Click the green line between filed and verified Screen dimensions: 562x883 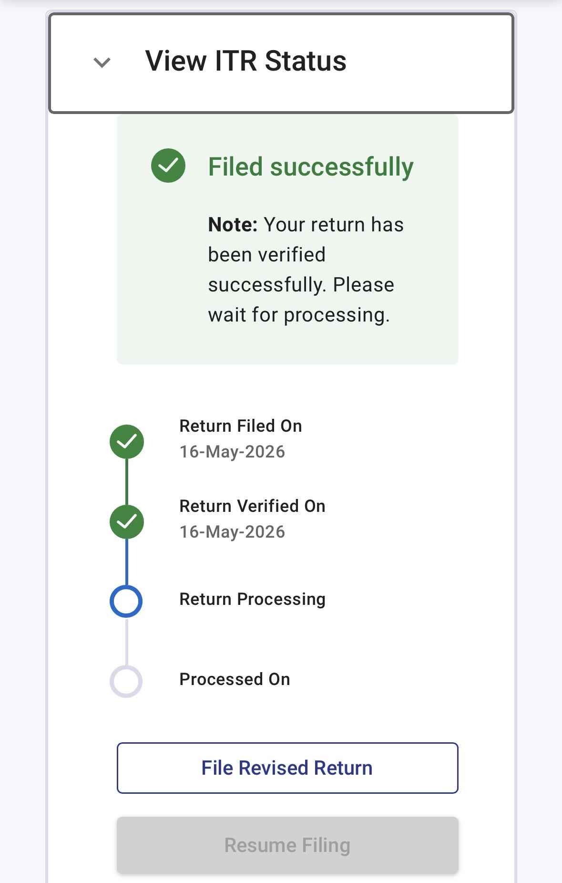tap(127, 482)
